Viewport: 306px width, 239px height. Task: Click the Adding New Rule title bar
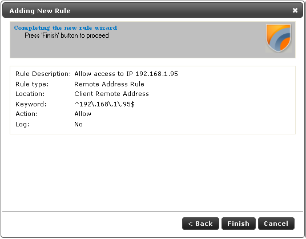click(x=152, y=10)
